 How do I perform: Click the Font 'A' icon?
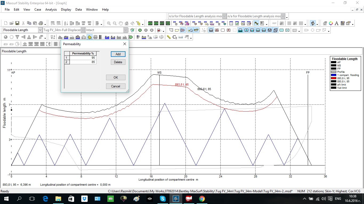[337, 23]
